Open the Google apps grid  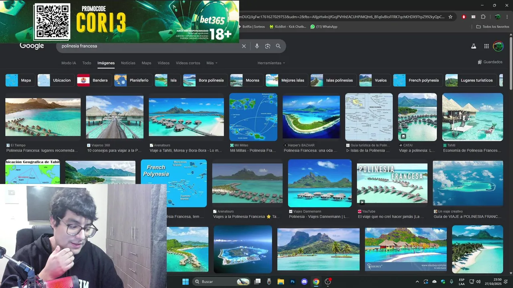(486, 46)
